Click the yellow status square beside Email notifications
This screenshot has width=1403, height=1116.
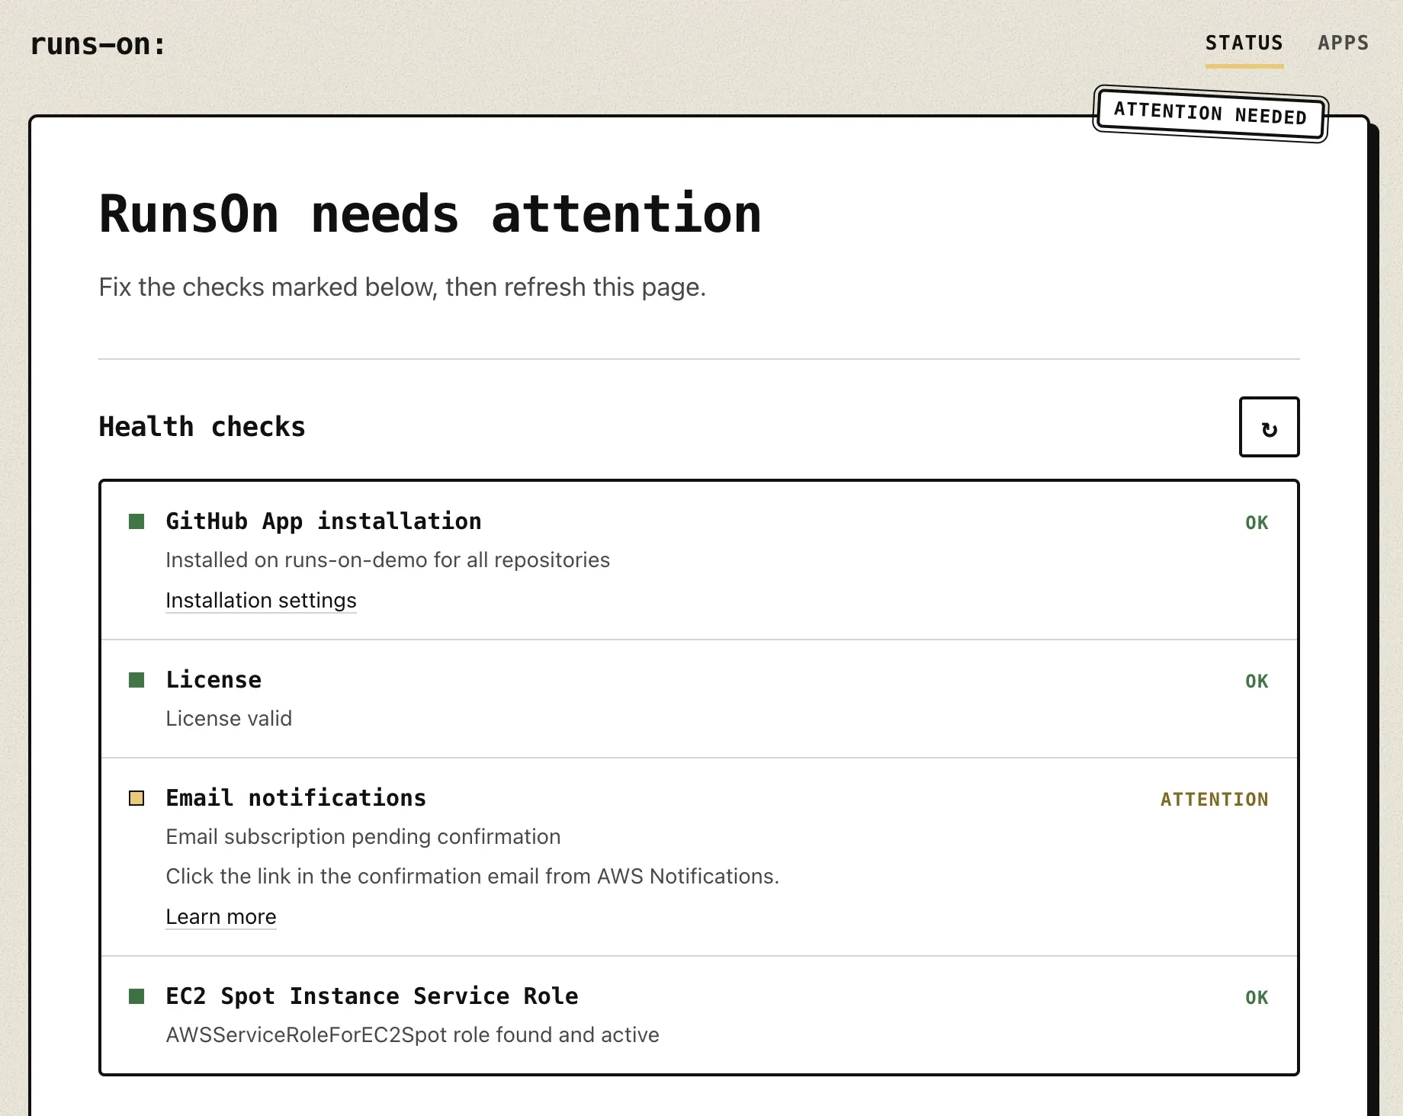pyautogui.click(x=136, y=798)
